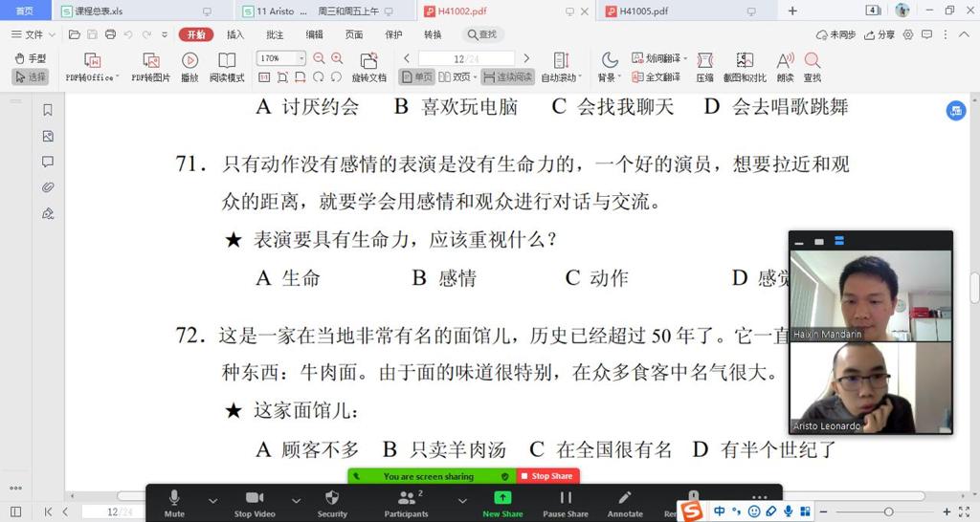The width and height of the screenshot is (980, 522).
Task: Print the document with printer icon
Action: [111, 34]
